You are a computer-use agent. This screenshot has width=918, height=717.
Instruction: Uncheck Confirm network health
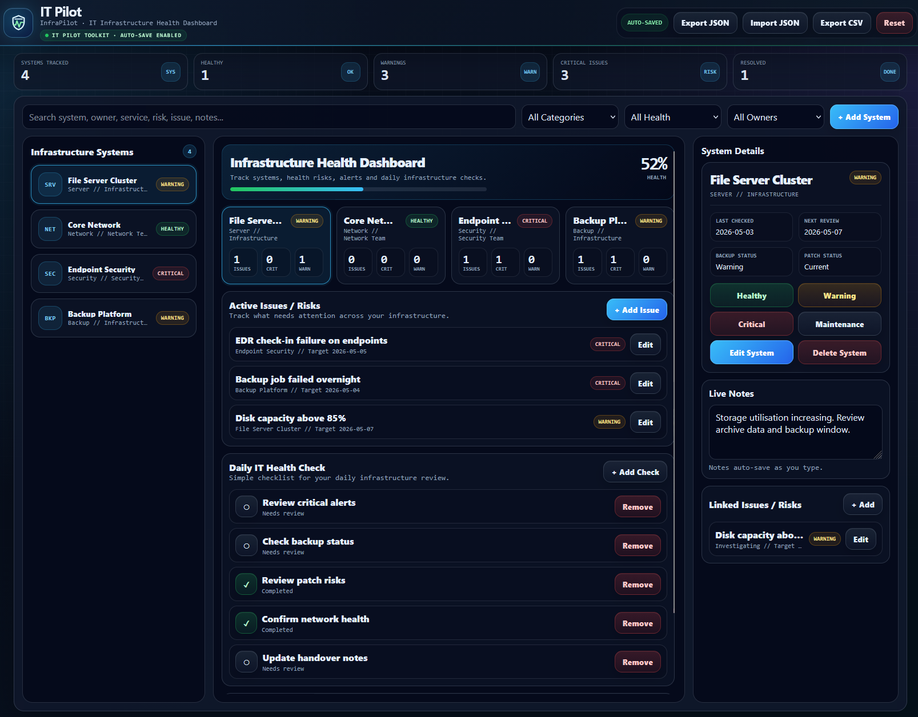tap(246, 623)
